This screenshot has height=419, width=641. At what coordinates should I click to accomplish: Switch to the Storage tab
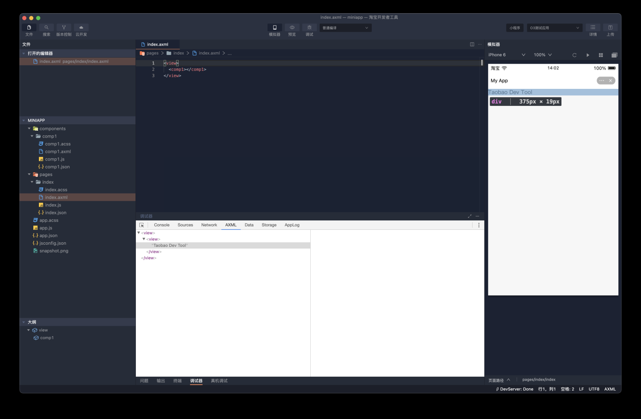[x=269, y=225]
